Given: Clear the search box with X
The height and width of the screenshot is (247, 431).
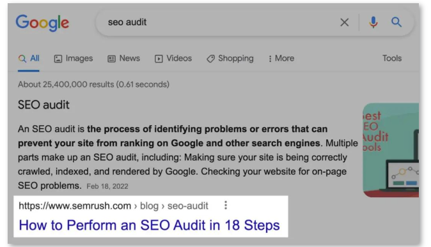Looking at the screenshot, I should point(344,22).
